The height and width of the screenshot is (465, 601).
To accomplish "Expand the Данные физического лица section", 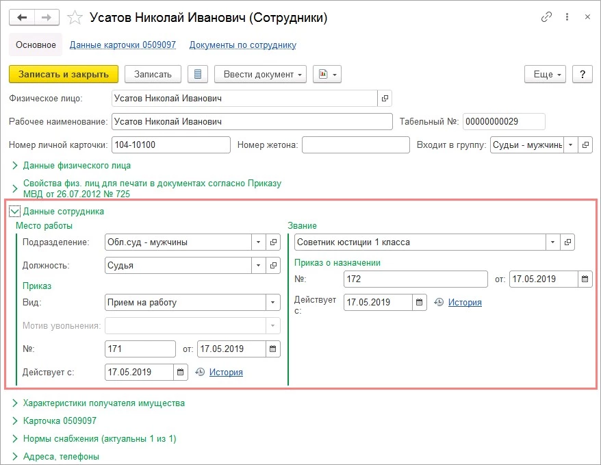I will click(14, 166).
